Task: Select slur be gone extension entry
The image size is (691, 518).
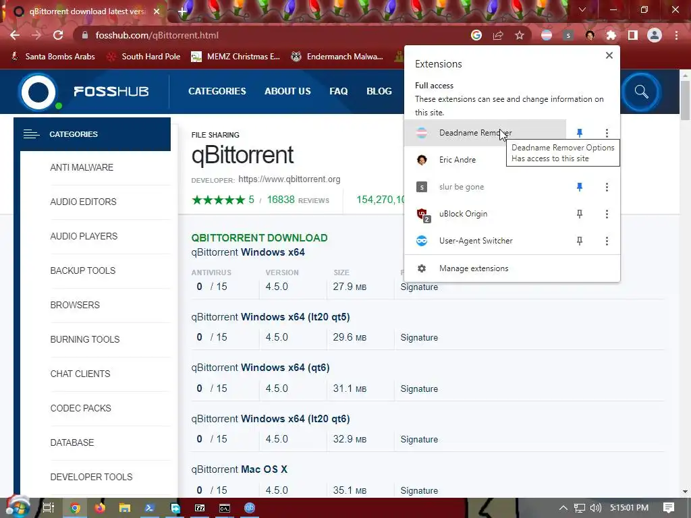Action: [x=485, y=188]
